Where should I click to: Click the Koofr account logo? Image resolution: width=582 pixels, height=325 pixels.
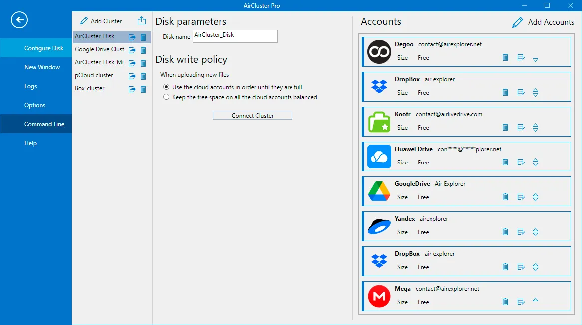(x=379, y=122)
